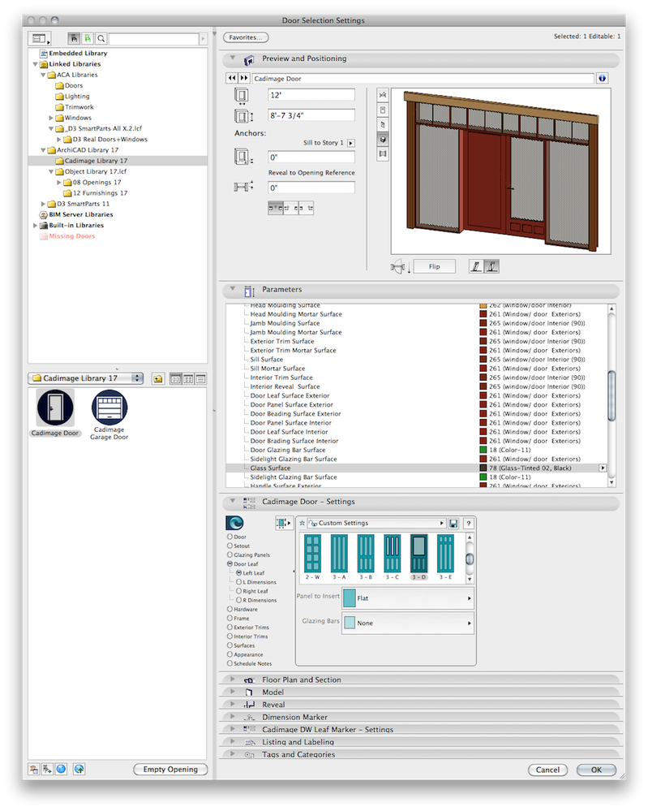The height and width of the screenshot is (811, 648).
Task: Open the Custom Settings dropdown
Action: coord(376,524)
